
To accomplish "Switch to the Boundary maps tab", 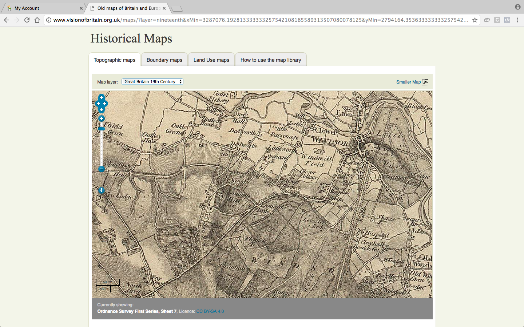I will (x=164, y=60).
